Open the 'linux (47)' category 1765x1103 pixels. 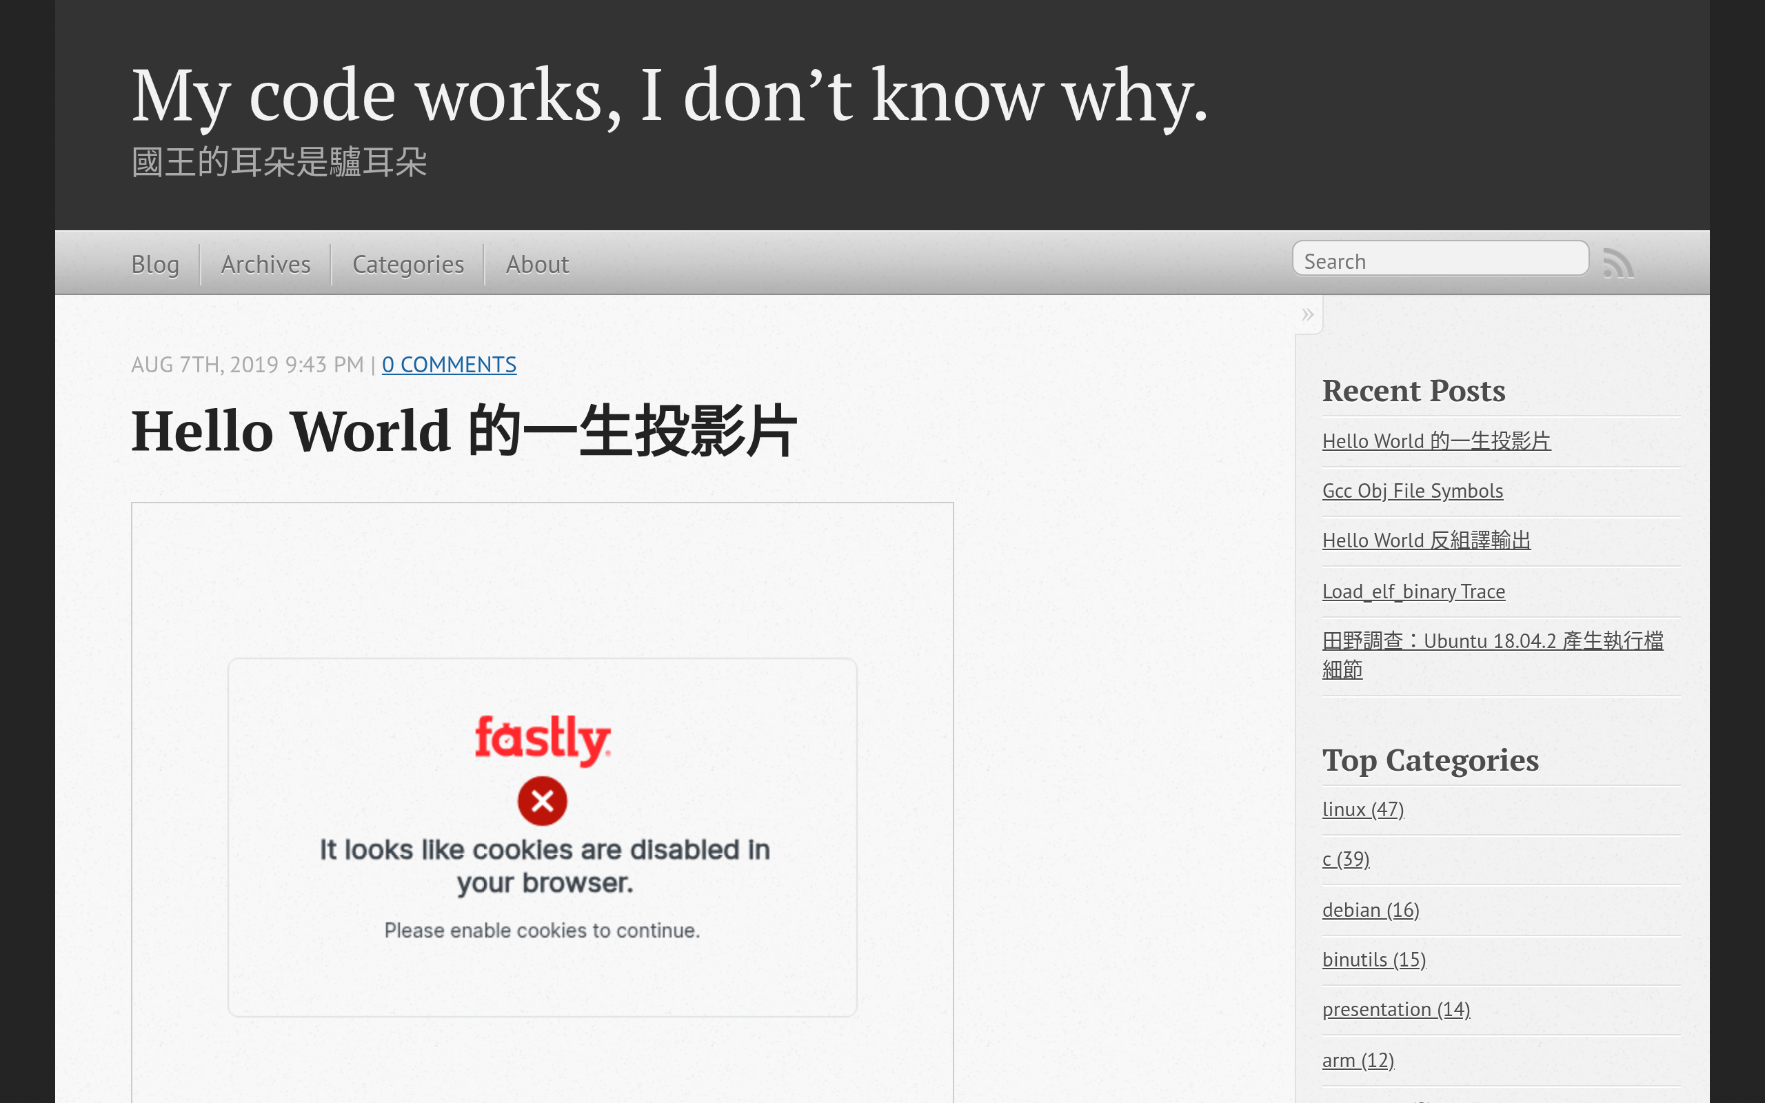click(1362, 809)
